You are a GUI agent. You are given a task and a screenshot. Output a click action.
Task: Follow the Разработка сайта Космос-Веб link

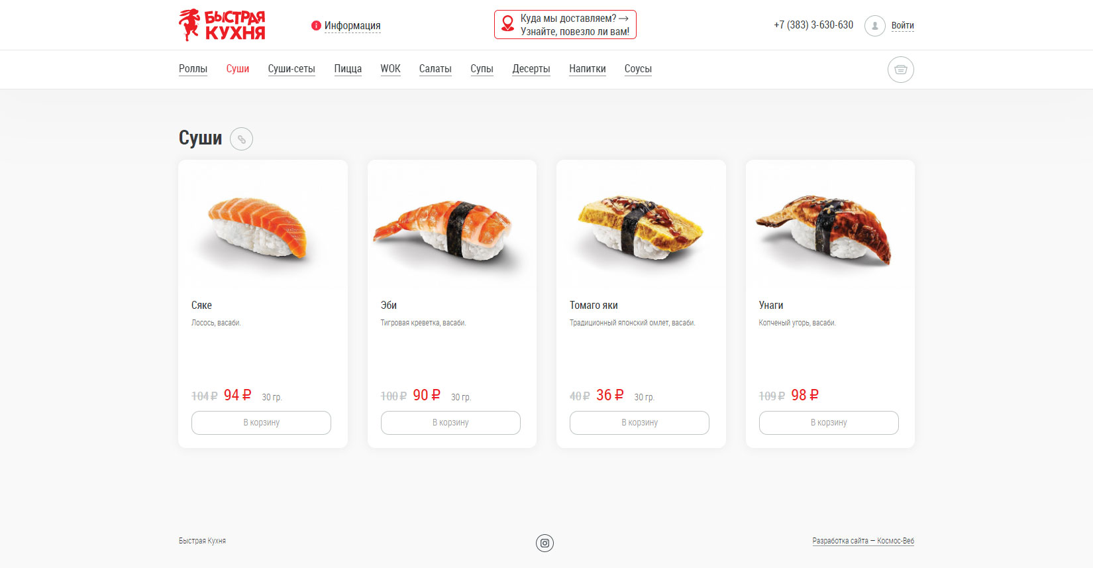point(862,541)
